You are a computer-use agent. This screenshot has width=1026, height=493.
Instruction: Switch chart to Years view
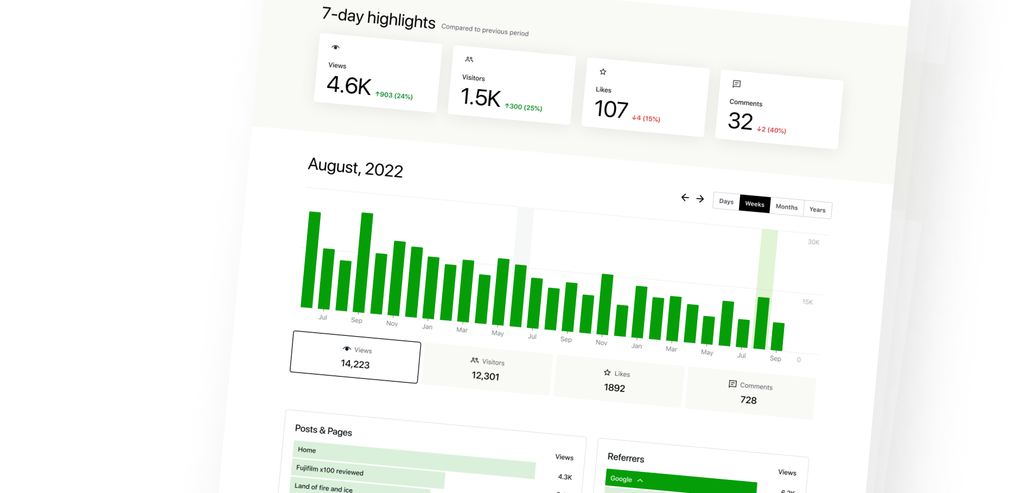pyautogui.click(x=817, y=210)
